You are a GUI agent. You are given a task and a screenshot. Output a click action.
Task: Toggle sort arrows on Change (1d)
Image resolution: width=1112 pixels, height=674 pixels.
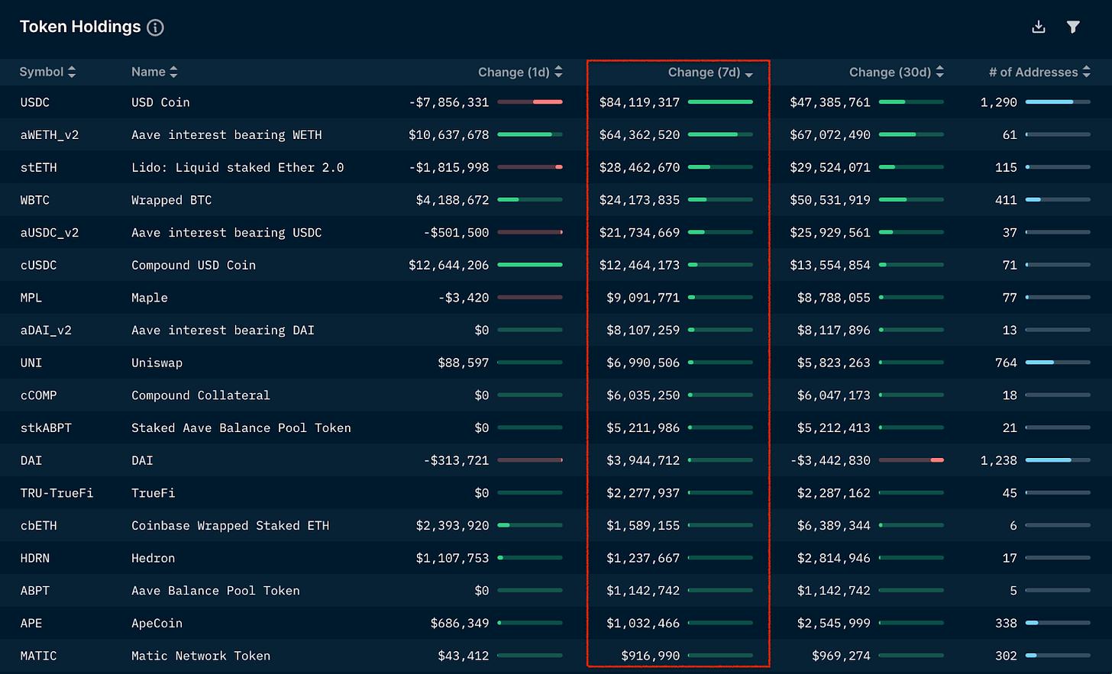pos(558,72)
